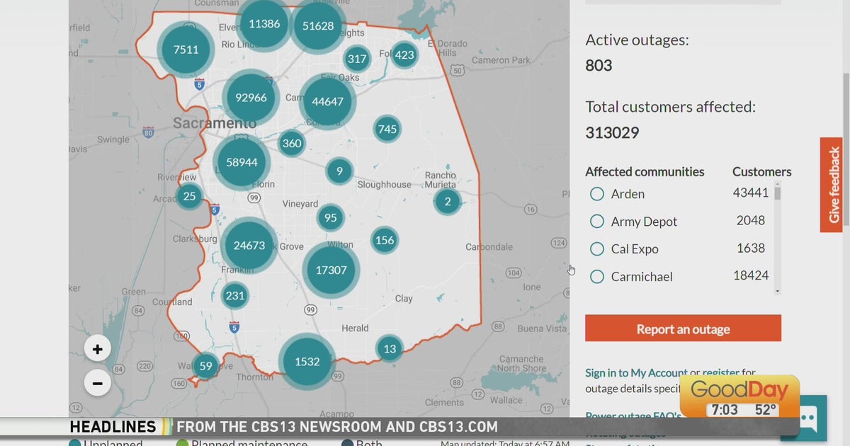Select the outage cluster showing 92966 customers
Image resolution: width=850 pixels, height=446 pixels.
pos(249,98)
